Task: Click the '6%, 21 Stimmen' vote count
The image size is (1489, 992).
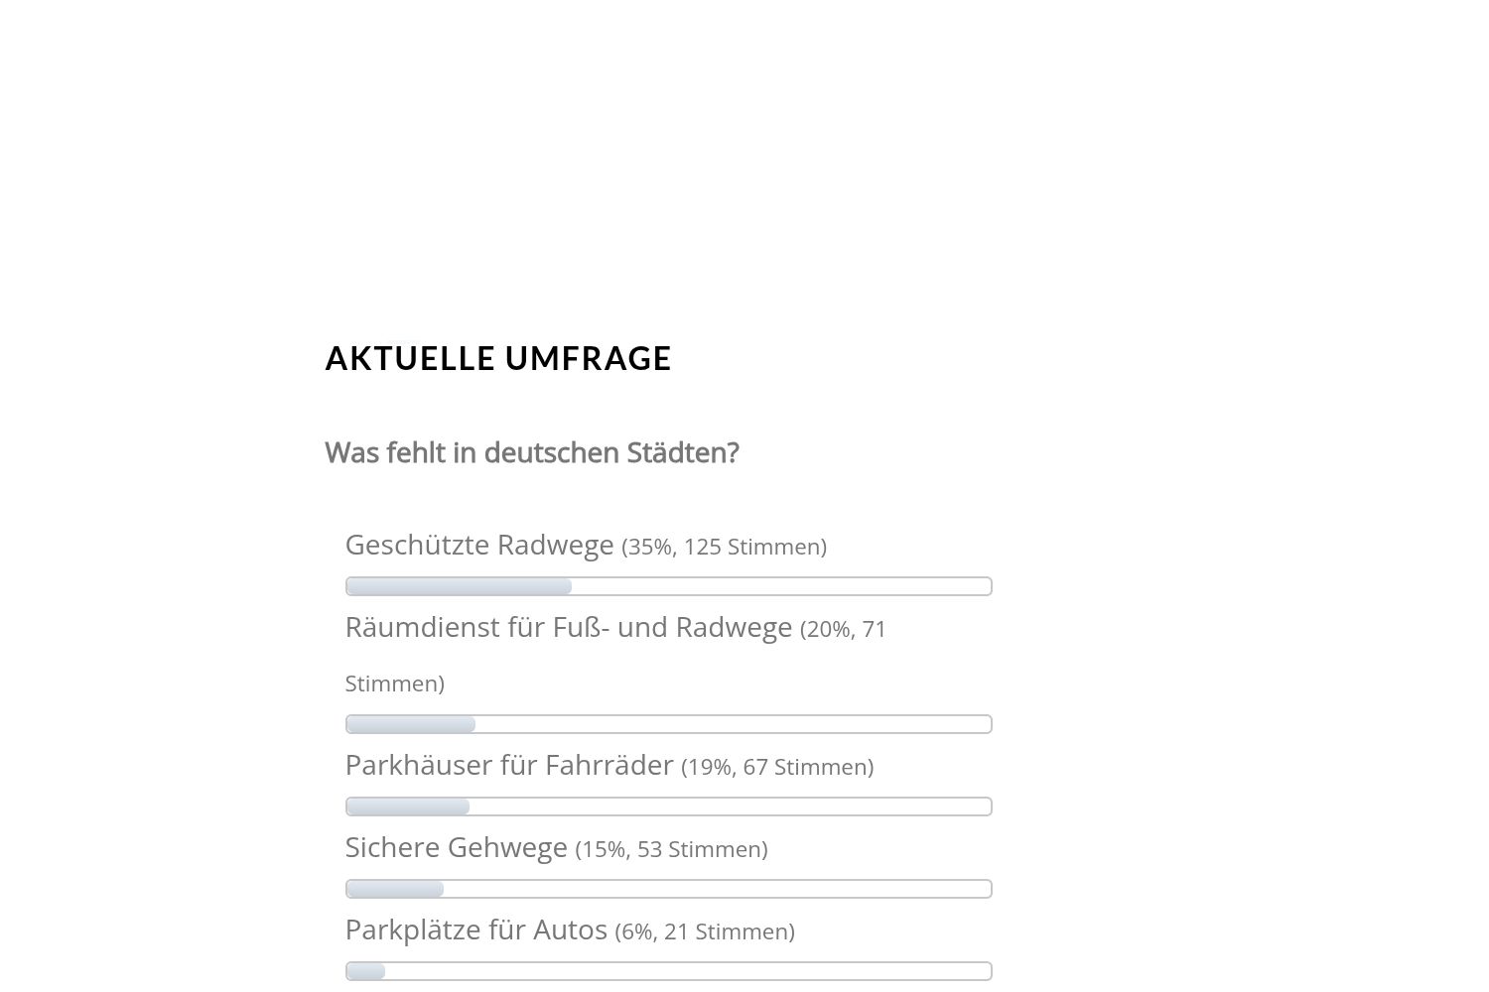Action: [705, 931]
